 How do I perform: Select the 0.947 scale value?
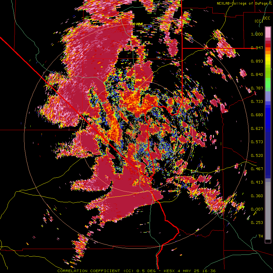(257, 48)
